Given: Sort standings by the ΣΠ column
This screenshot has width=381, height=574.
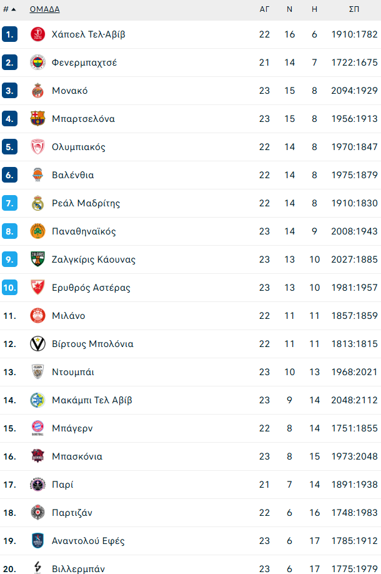Looking at the screenshot, I should [354, 9].
